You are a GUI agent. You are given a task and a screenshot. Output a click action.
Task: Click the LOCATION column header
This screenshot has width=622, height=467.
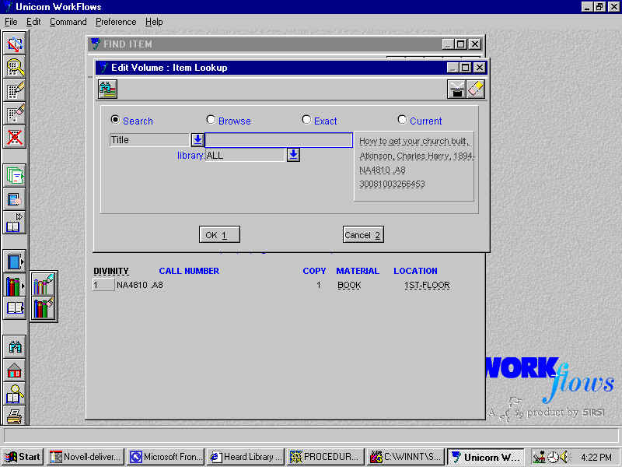[415, 271]
